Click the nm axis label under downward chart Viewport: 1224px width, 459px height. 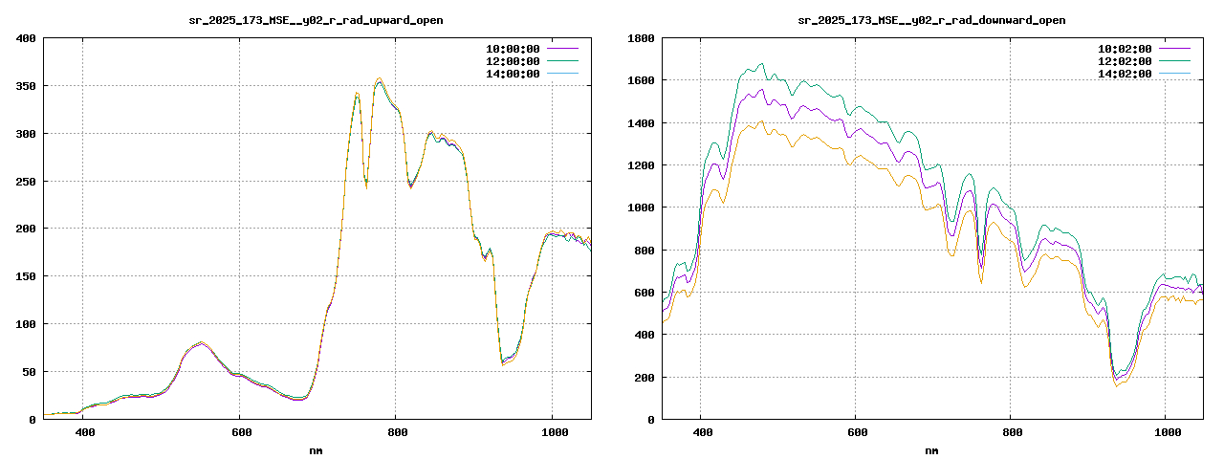(931, 450)
